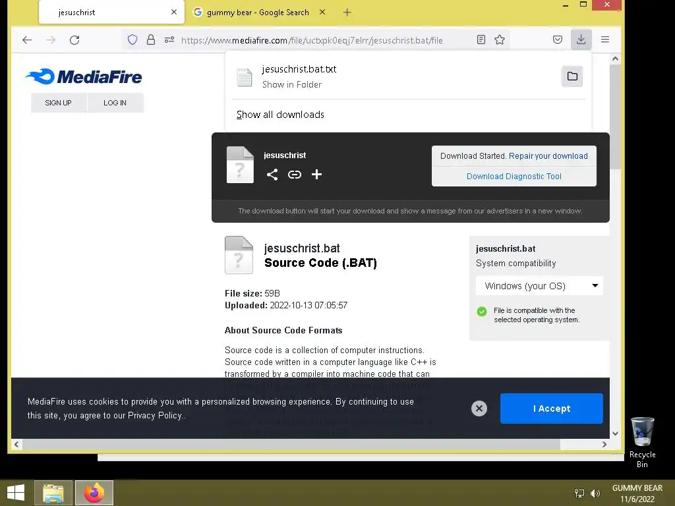Open the Windows Start menu

(x=16, y=493)
